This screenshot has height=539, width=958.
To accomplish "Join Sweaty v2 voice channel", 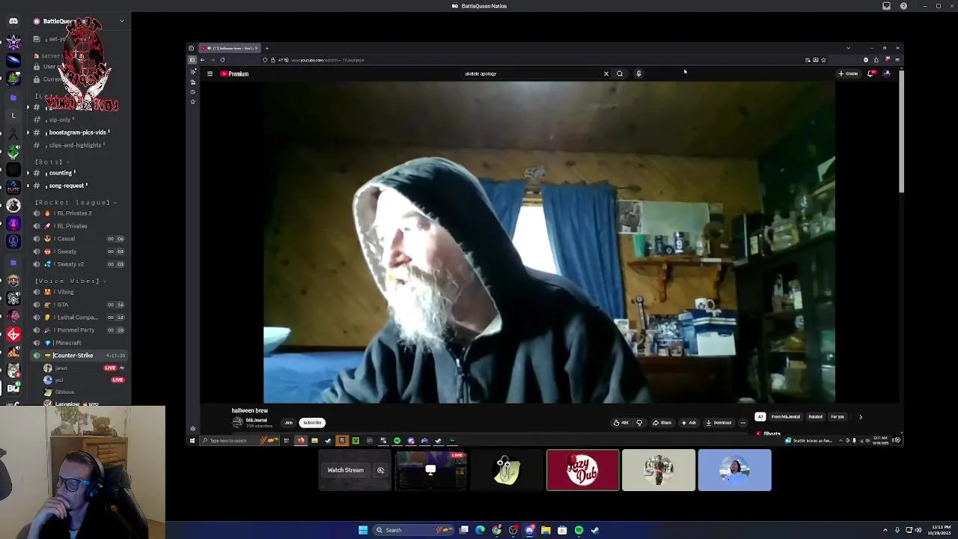I will 70,264.
